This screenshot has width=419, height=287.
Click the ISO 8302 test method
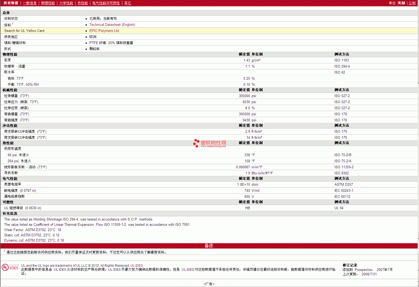pyautogui.click(x=341, y=173)
